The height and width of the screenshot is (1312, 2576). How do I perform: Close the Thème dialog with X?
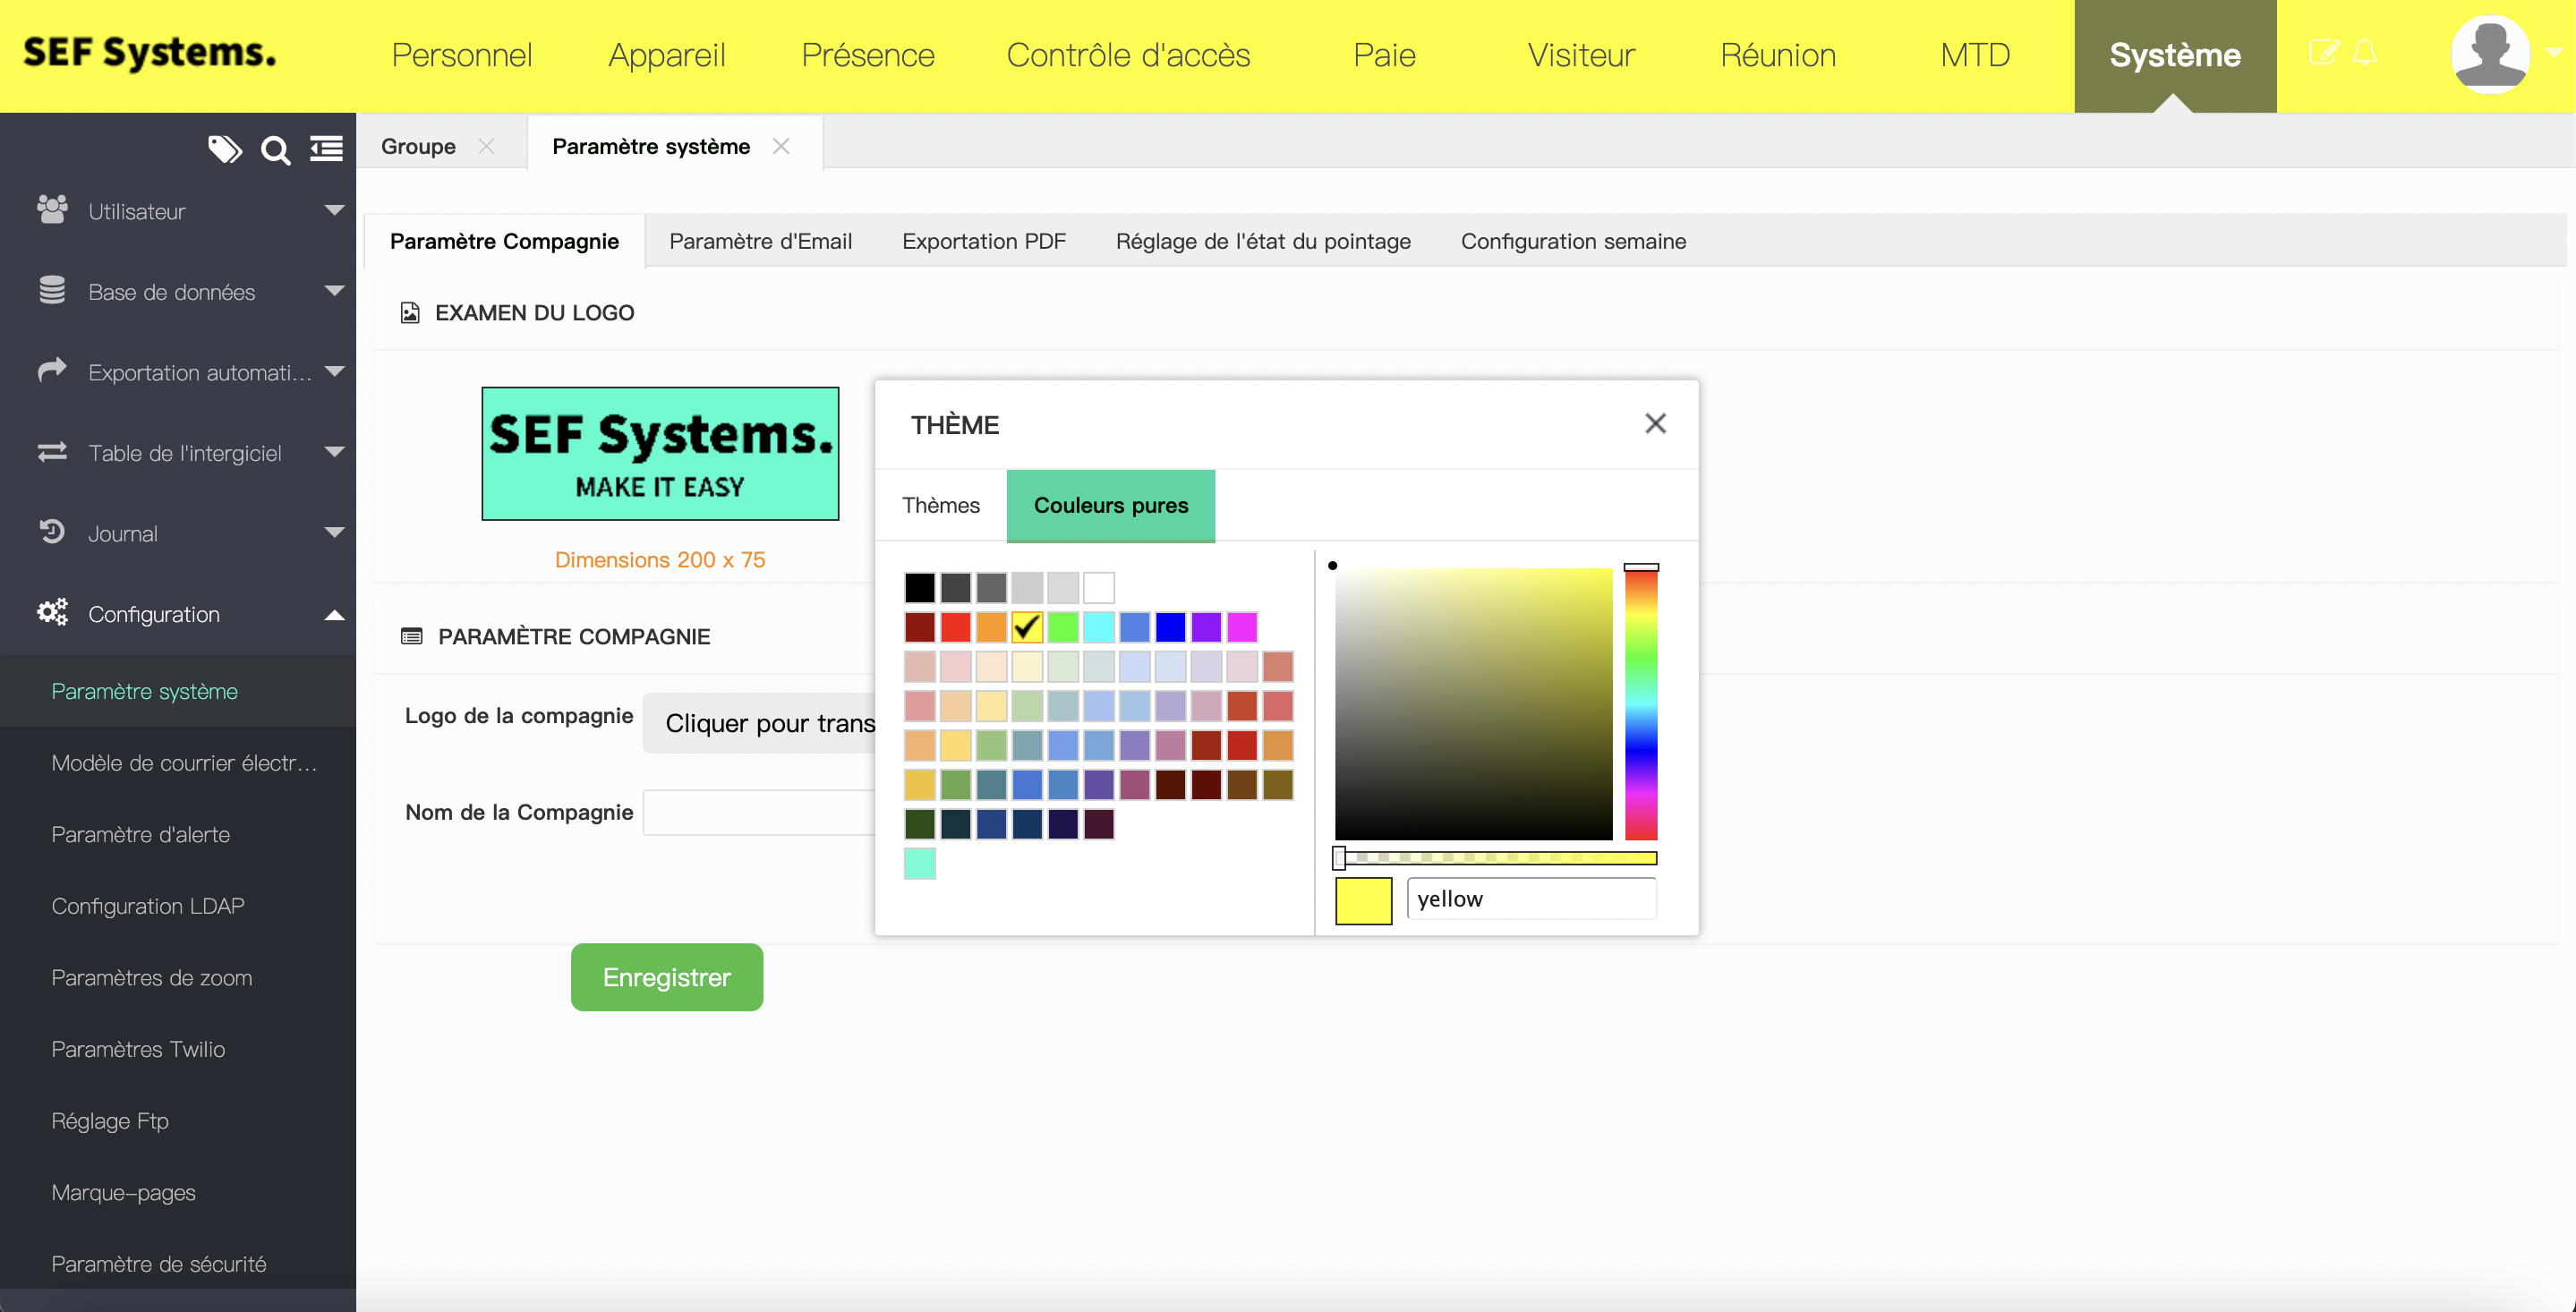[x=1655, y=424]
